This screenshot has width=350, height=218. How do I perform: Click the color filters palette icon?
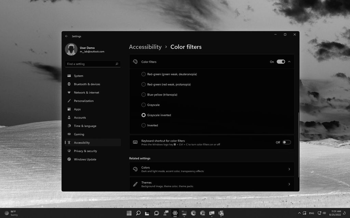click(135, 62)
